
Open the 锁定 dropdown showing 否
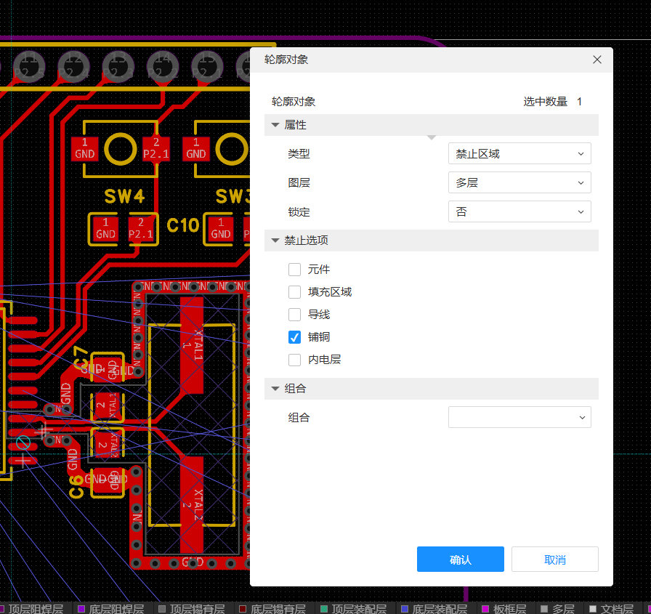[519, 211]
